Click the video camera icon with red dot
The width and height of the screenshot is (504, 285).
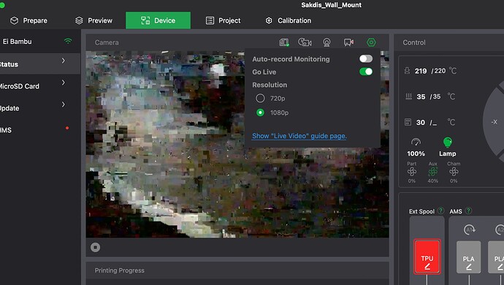348,42
